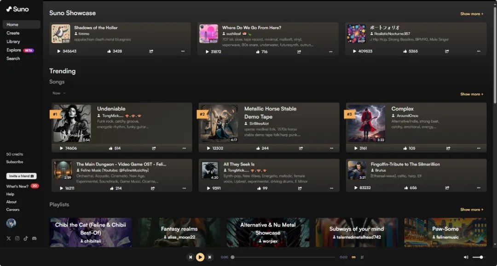This screenshot has height=266, width=497.
Task: Open the Careers link
Action: (x=13, y=209)
